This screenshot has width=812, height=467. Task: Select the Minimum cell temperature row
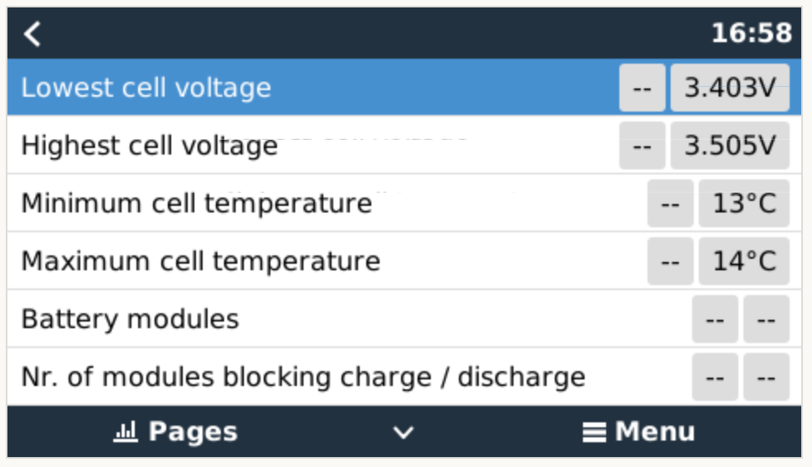[248, 203]
